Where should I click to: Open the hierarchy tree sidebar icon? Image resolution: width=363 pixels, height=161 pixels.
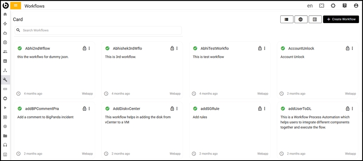pyautogui.click(x=5, y=70)
